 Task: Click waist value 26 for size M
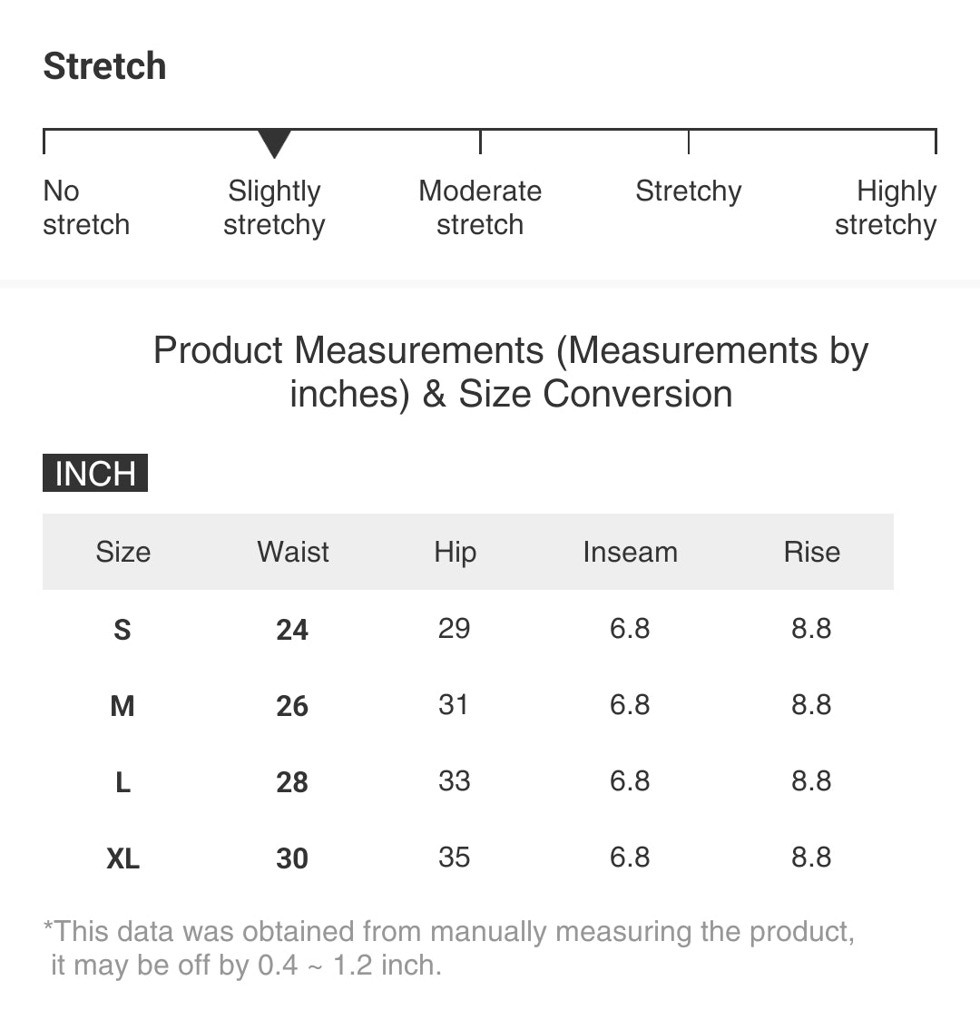(292, 706)
